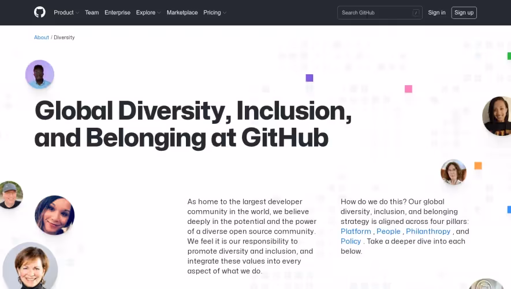Click the slash shortcut icon in search
This screenshot has height=289, width=511.
pyautogui.click(x=416, y=13)
